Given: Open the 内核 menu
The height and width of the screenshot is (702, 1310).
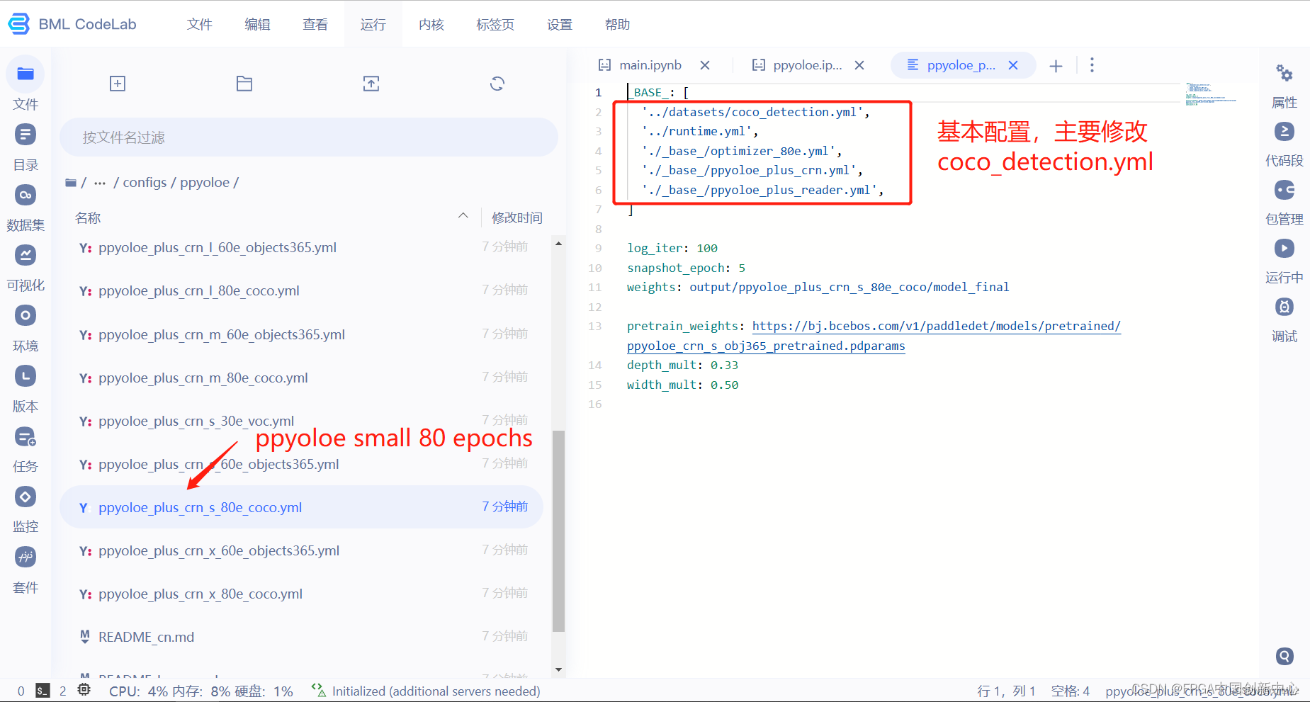Looking at the screenshot, I should coord(431,24).
